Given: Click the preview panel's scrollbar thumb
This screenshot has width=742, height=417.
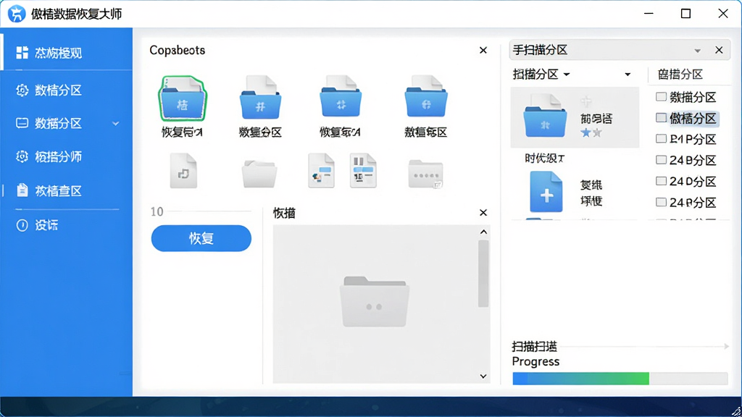Looking at the screenshot, I should click(483, 274).
